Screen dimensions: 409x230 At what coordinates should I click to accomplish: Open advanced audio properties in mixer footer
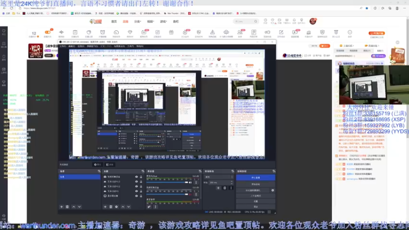click(149, 207)
